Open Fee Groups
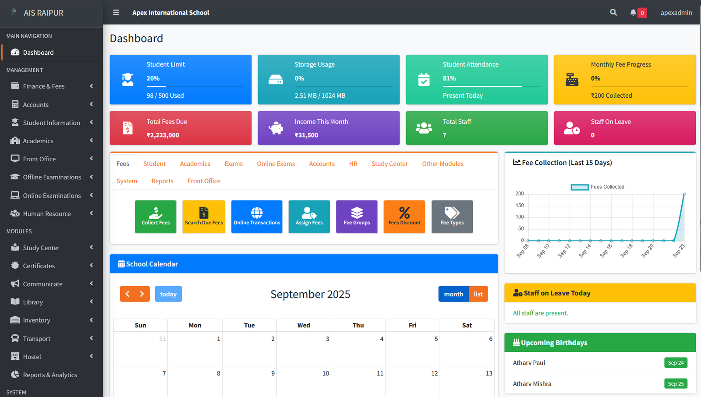Screen dimensions: 701x397 (x=356, y=216)
